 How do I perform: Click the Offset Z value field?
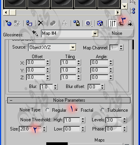tap(36, 77)
